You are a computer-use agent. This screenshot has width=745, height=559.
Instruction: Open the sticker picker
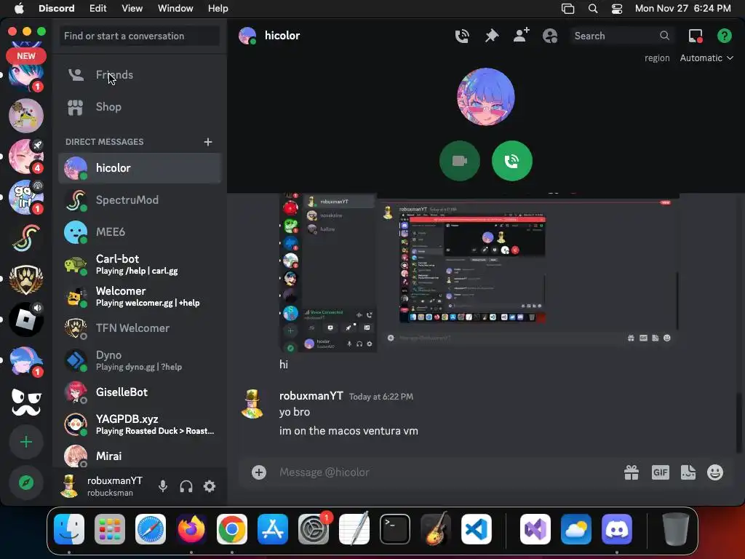tap(688, 472)
